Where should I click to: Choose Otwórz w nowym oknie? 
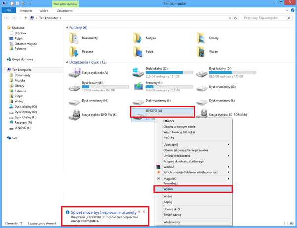[x=193, y=127]
